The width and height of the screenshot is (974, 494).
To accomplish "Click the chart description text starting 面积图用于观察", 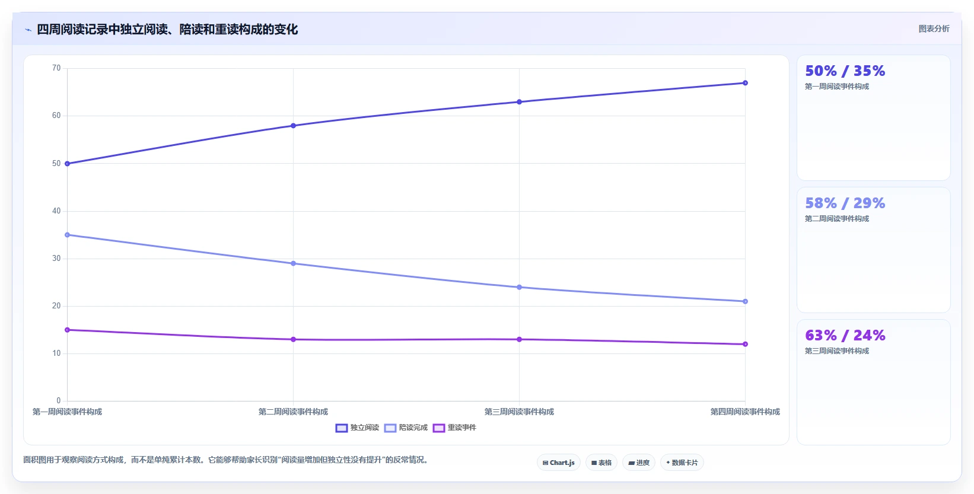I will [227, 460].
